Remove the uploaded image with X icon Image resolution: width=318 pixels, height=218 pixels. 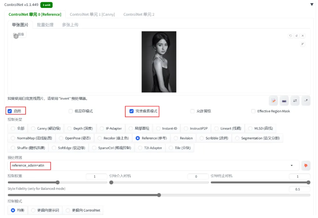coord(303,36)
